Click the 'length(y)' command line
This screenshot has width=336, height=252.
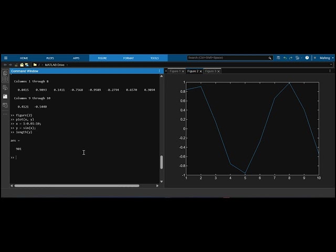24,132
